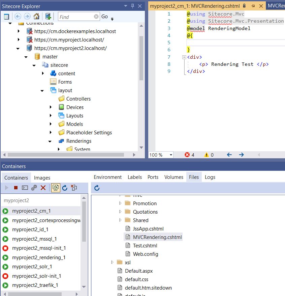The width and height of the screenshot is (285, 296).
Task: Open the Ports tab
Action: click(x=153, y=177)
